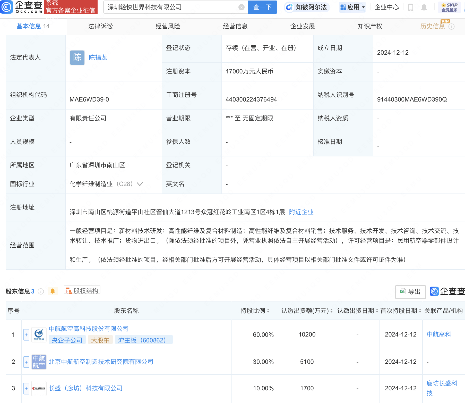
Task: Expand shareholder row 中航航空高科技股份有限公司
Action: [x=26, y=335]
